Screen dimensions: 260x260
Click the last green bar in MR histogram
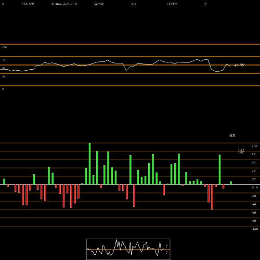[231, 183]
